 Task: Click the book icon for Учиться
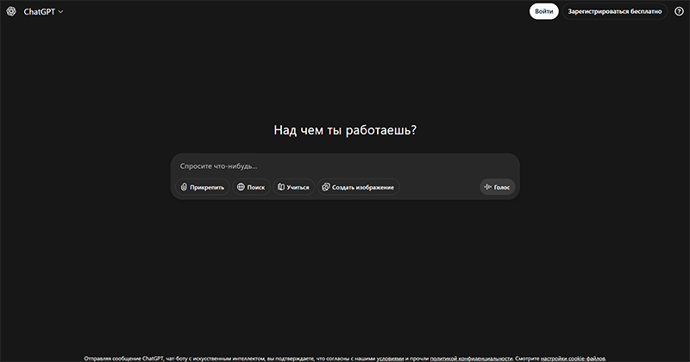pyautogui.click(x=281, y=187)
